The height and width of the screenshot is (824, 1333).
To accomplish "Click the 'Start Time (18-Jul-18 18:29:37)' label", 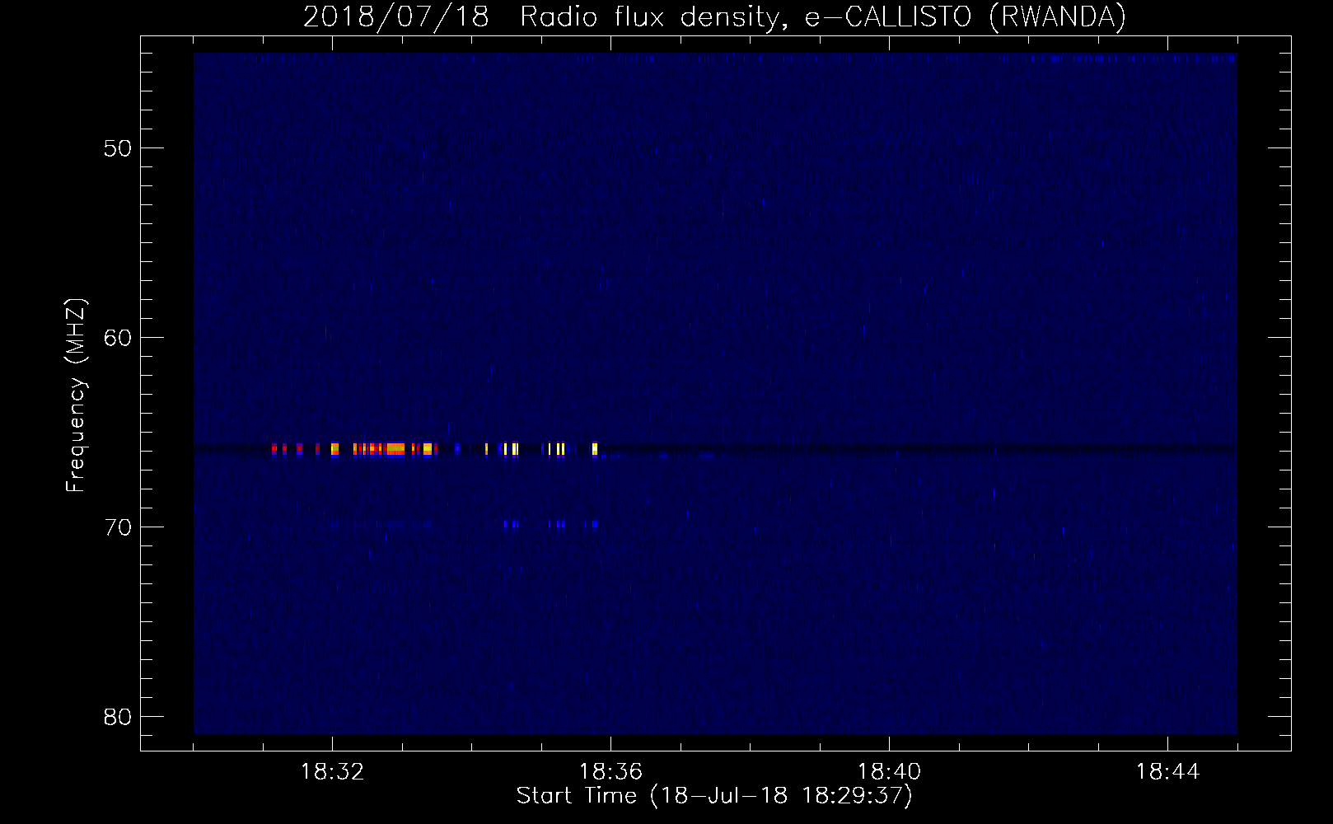I will [714, 796].
